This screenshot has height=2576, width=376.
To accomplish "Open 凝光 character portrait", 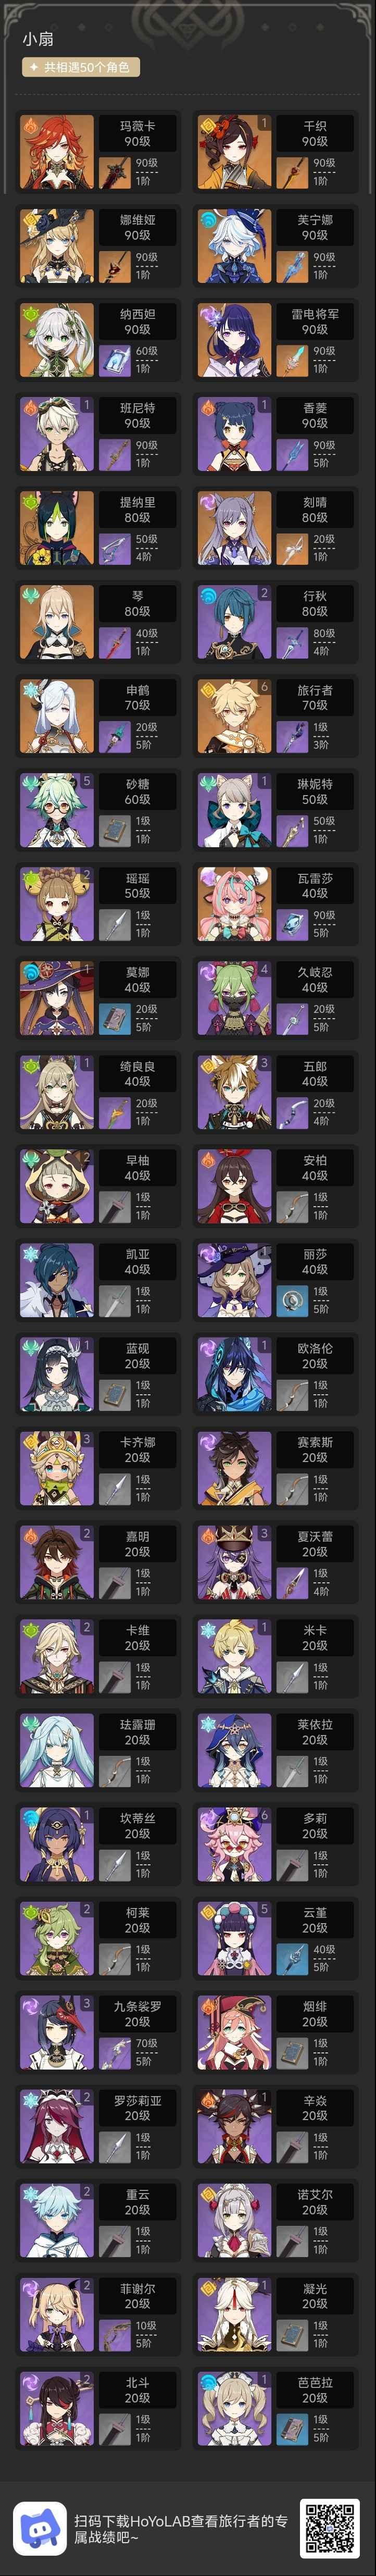I will pos(234,2314).
